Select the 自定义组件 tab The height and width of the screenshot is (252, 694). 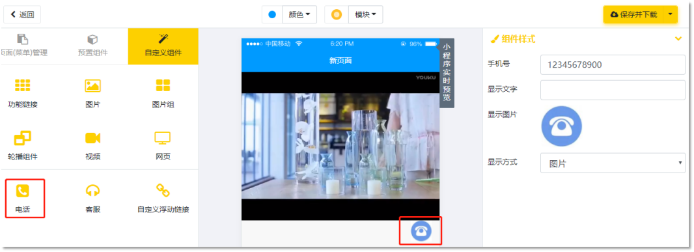[x=163, y=46]
